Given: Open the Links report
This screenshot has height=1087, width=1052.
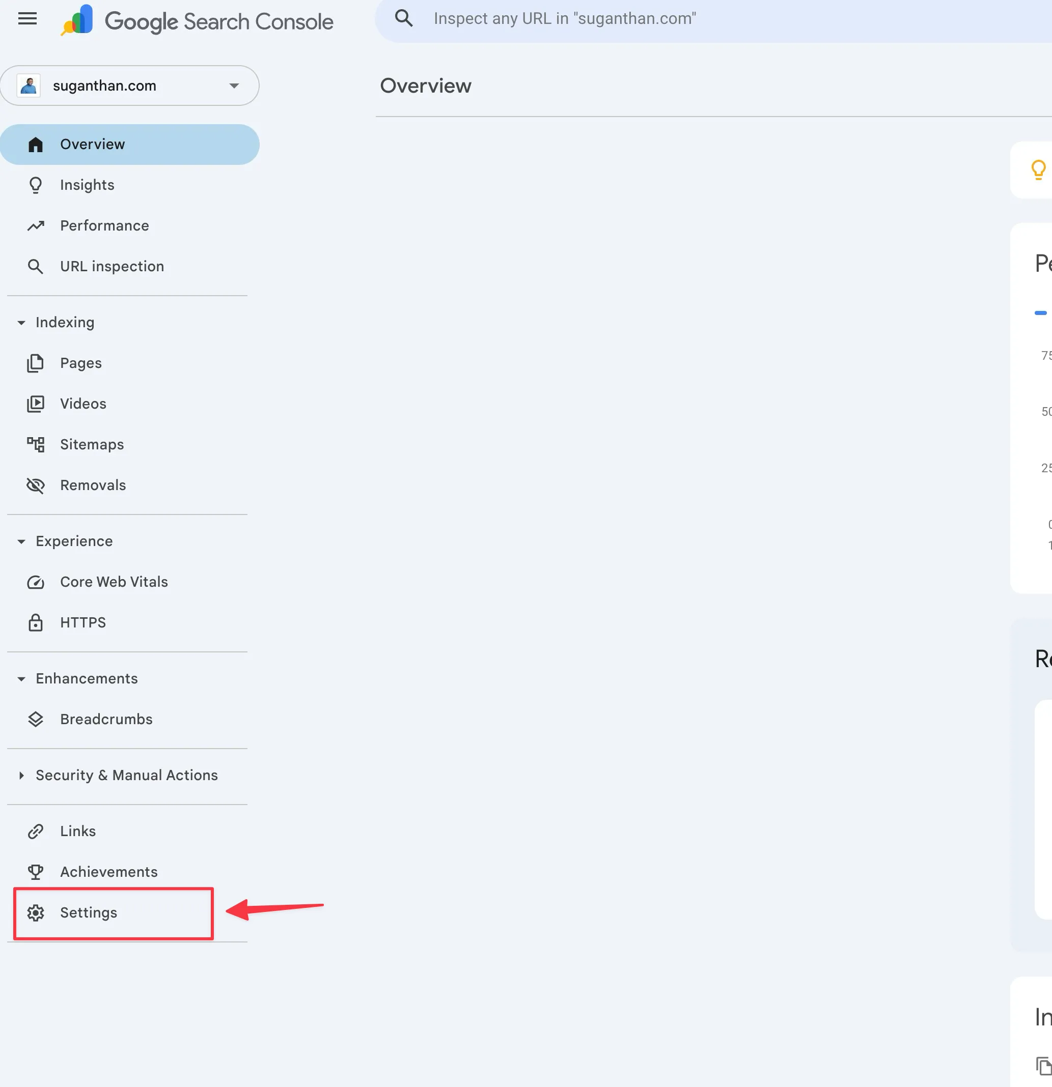Looking at the screenshot, I should point(78,832).
